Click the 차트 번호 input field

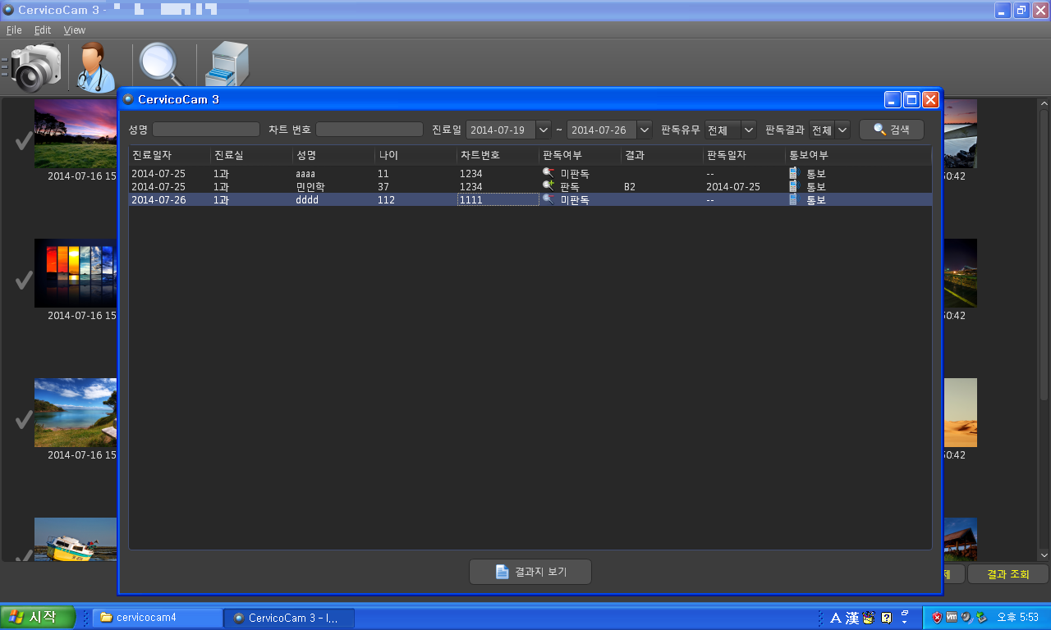click(x=369, y=130)
